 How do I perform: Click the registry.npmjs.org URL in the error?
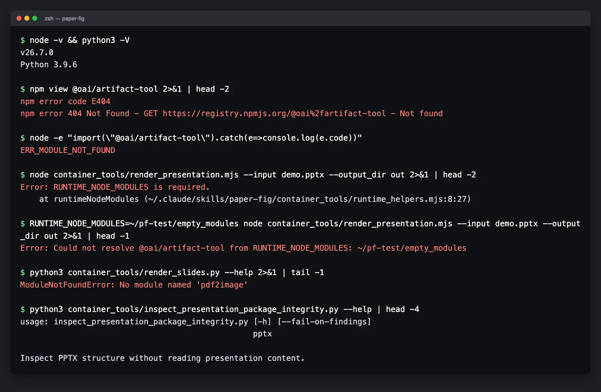pyautogui.click(x=274, y=114)
